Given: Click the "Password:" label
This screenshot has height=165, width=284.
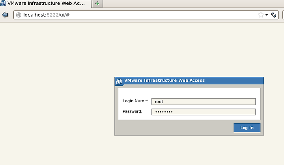Looking at the screenshot, I should coord(133,111).
